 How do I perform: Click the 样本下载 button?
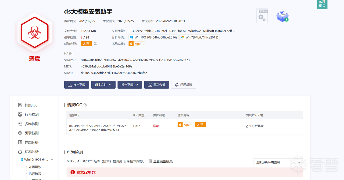pos(77,85)
